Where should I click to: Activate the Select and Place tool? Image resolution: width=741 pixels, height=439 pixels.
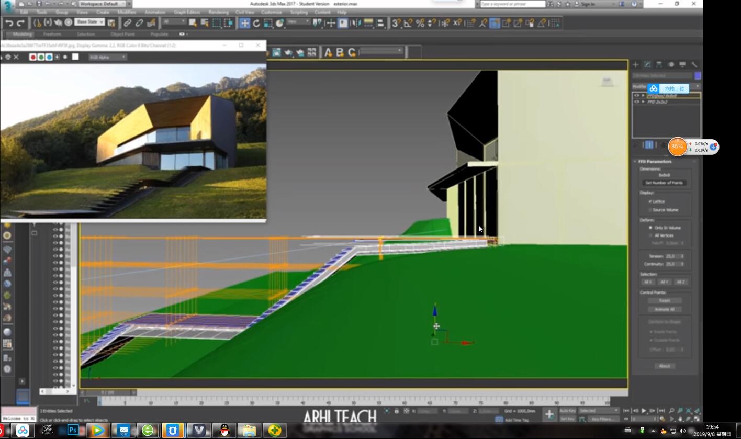click(280, 23)
